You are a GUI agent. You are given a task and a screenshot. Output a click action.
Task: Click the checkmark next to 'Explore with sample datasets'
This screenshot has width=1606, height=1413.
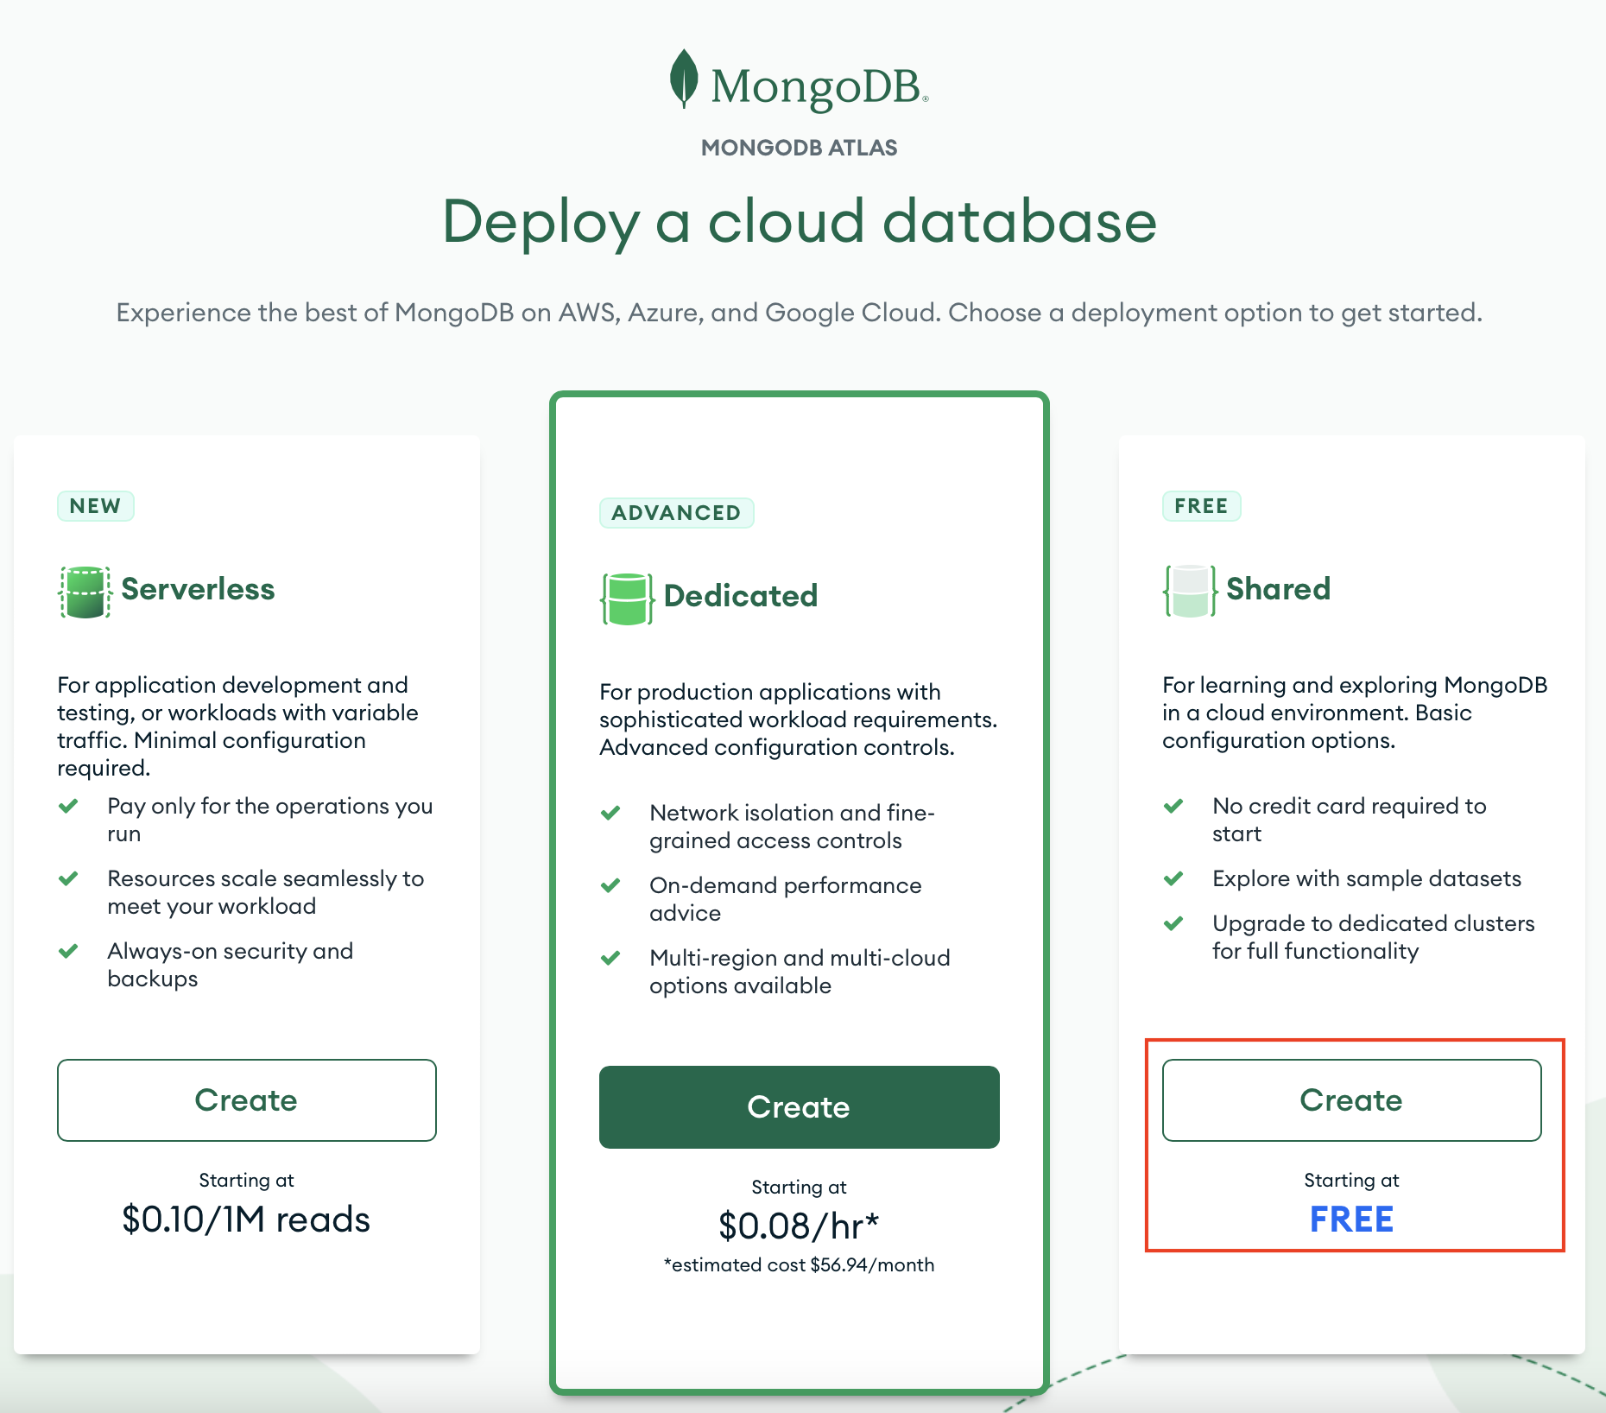coord(1174,879)
